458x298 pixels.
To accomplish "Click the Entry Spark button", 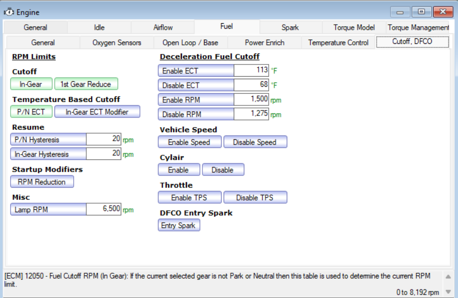I will [x=179, y=225].
